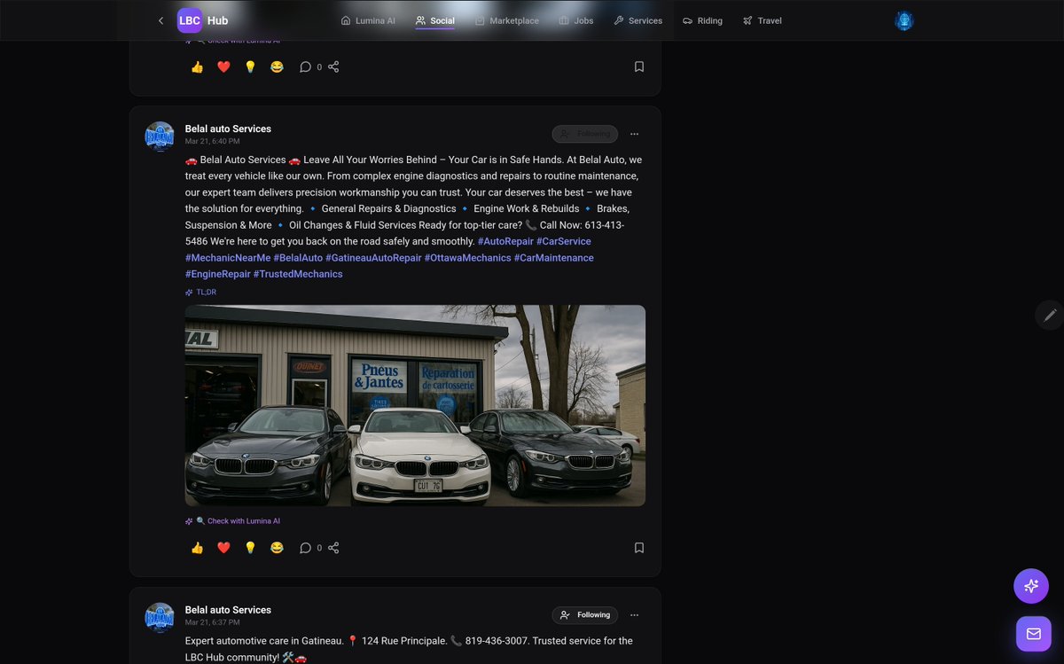Open the #BelalAuto hashtag
This screenshot has width=1064, height=664.
[298, 258]
